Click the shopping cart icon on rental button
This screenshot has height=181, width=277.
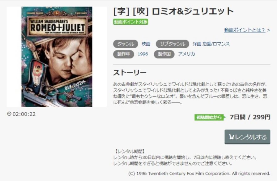(x=231, y=137)
